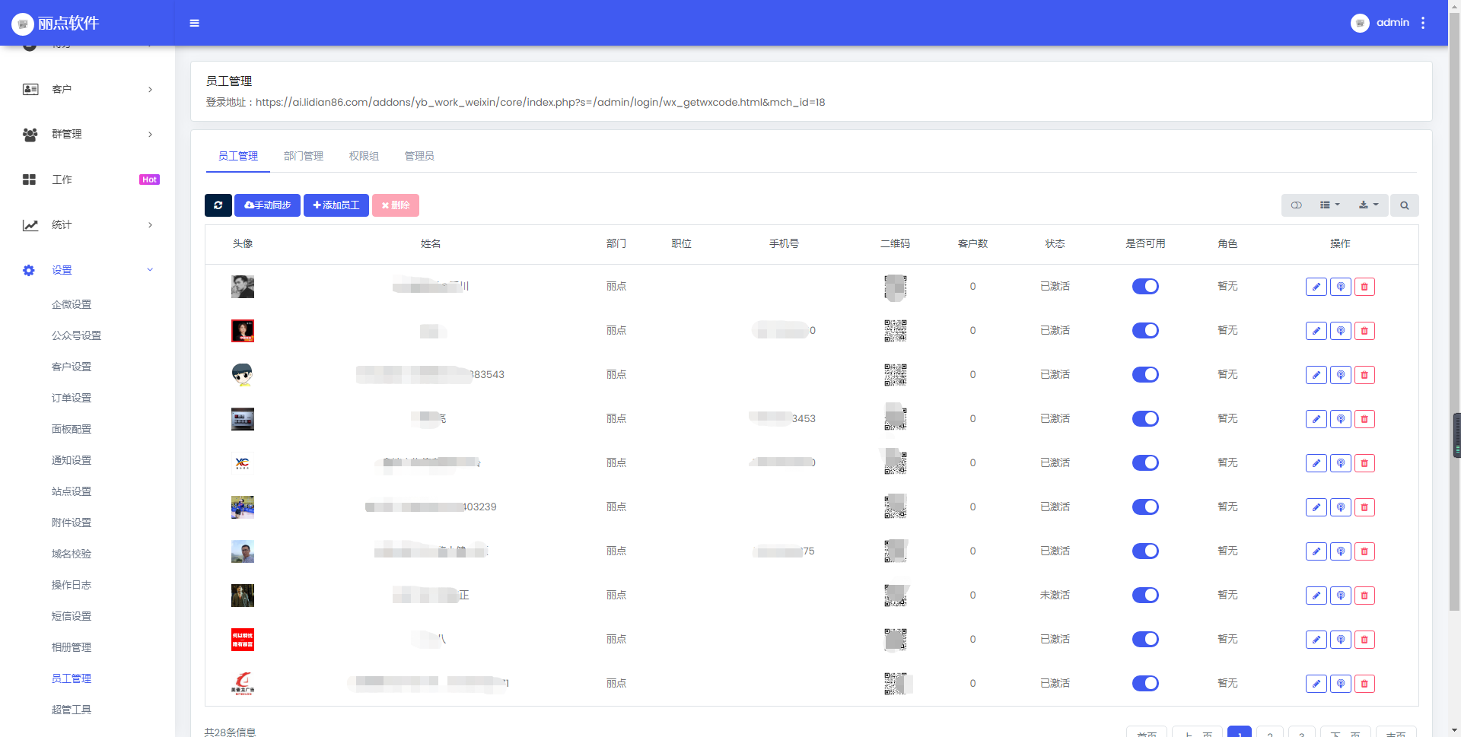The image size is (1461, 737).
Task: Delete the employee with name ending 03239
Action: pyautogui.click(x=1365, y=507)
